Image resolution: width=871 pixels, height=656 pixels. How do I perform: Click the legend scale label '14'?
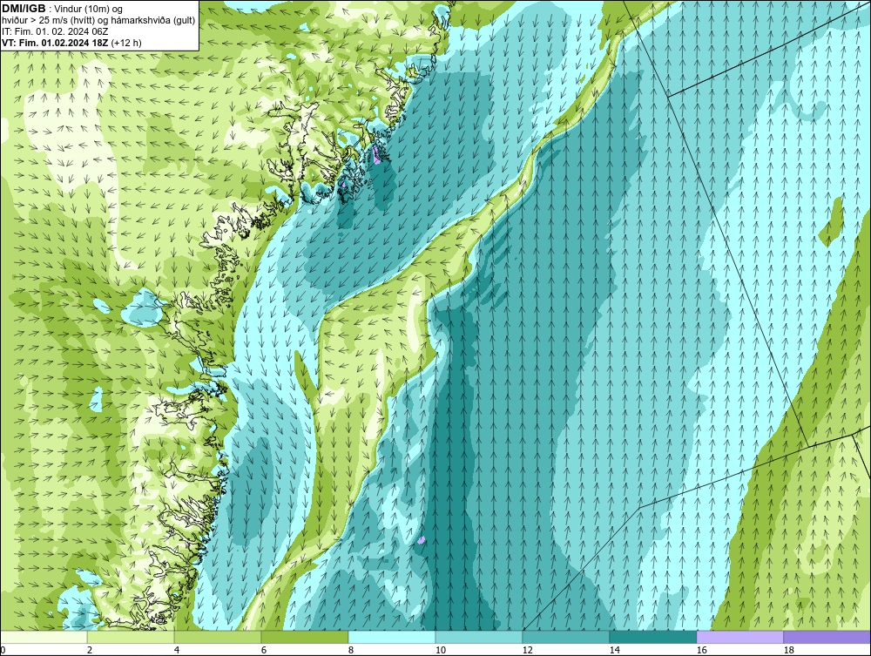(614, 650)
